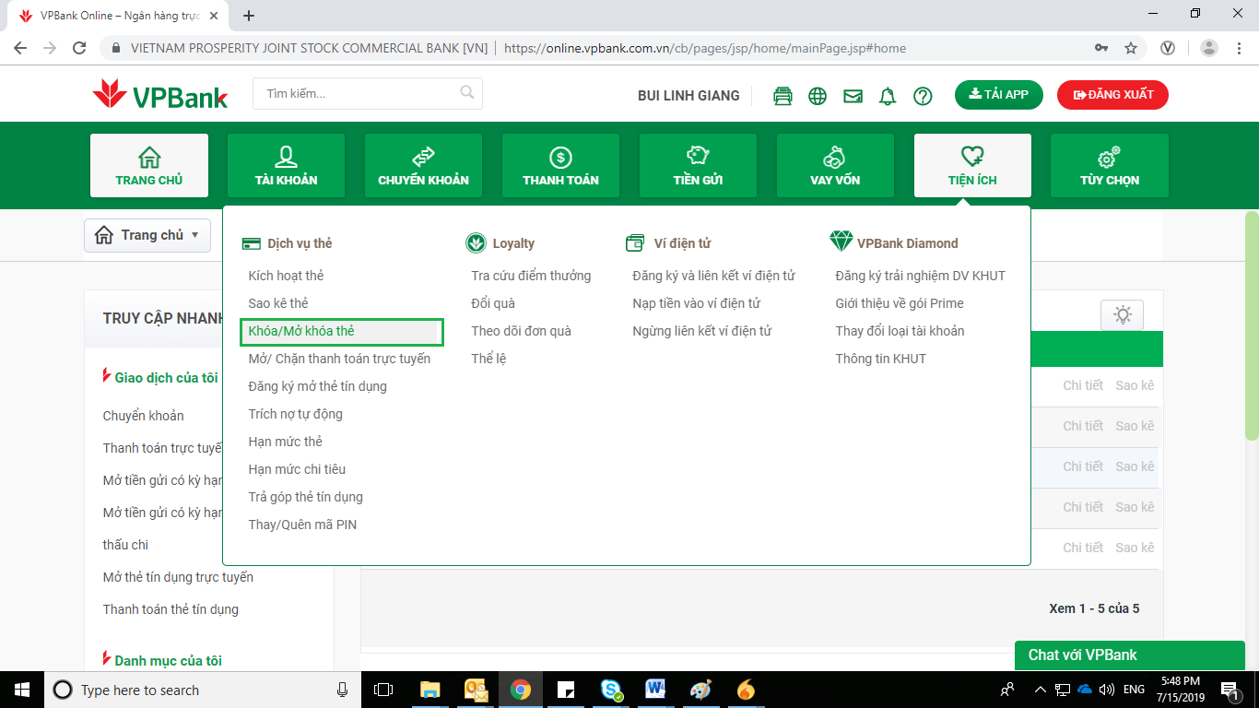Image resolution: width=1259 pixels, height=708 pixels.
Task: Log out with ĐĂNG XUẤT button
Action: pos(1112,95)
